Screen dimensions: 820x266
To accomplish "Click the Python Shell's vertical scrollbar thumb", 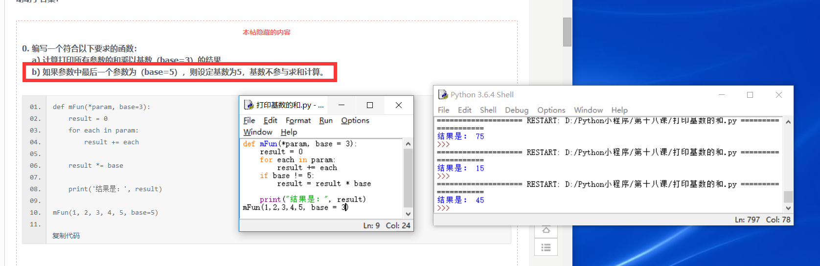I will pos(788,197).
